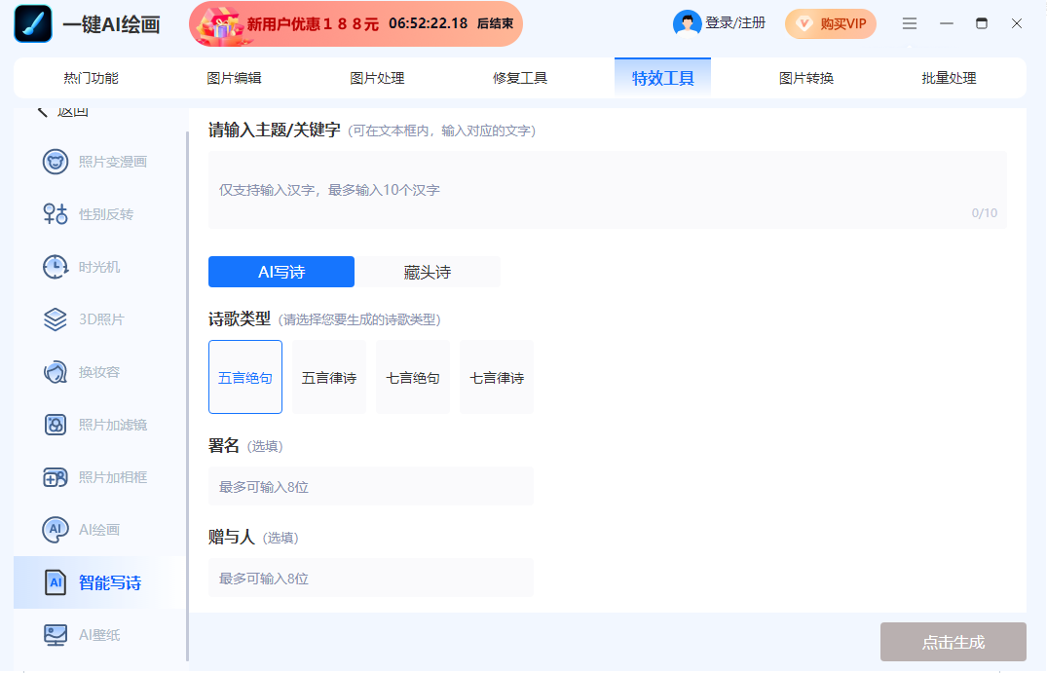
Task: Select the 换妆容 tool
Action: [x=97, y=371]
